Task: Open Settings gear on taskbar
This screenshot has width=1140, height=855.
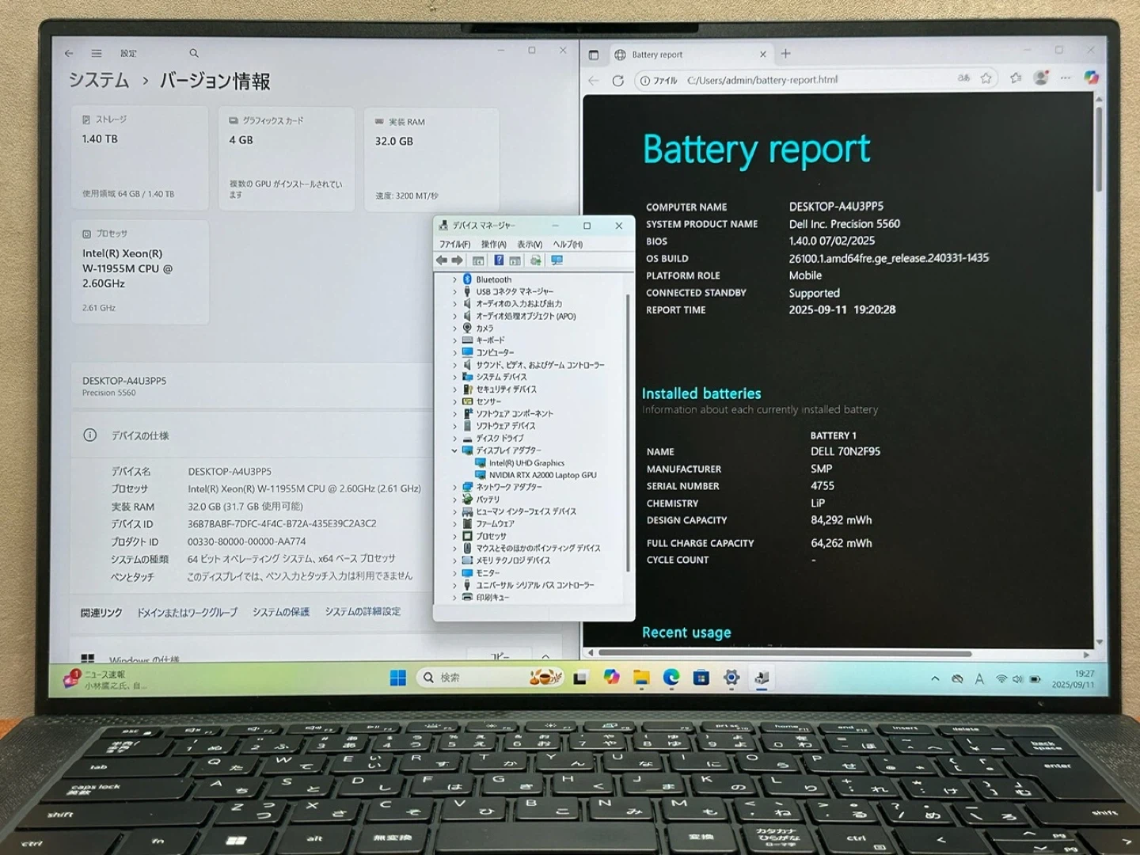Action: [731, 677]
